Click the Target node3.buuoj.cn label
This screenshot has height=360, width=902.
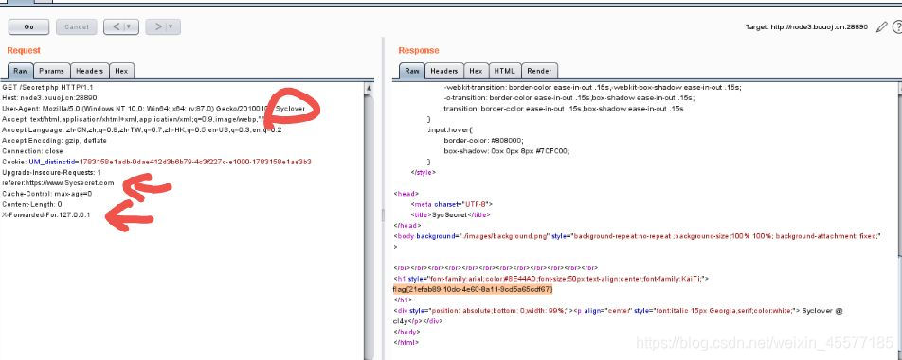tap(806, 27)
